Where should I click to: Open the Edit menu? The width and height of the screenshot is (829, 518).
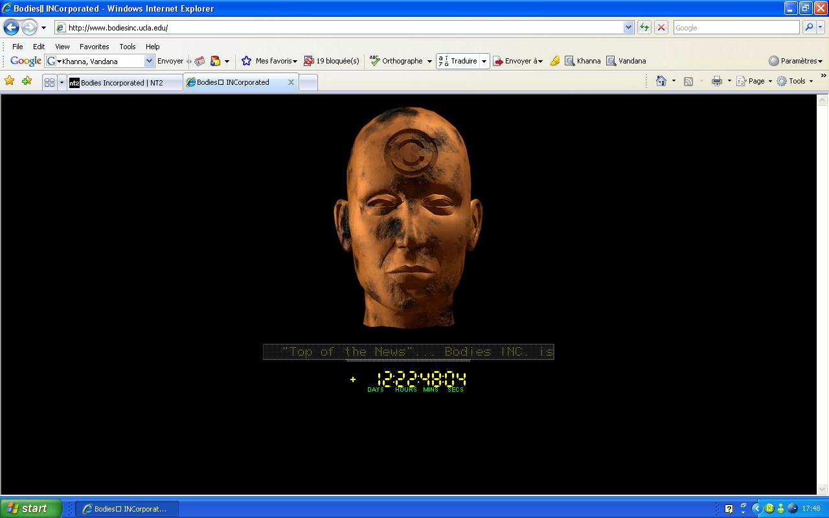pos(39,47)
